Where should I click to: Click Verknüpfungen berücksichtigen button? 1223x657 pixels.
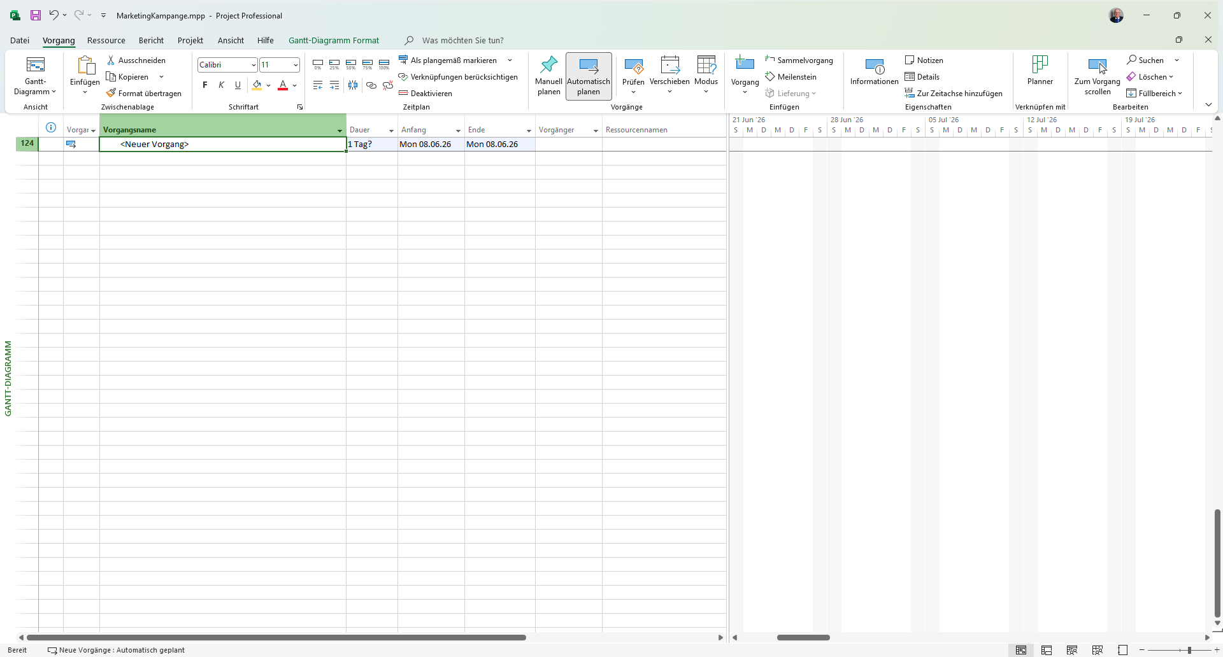pos(458,76)
